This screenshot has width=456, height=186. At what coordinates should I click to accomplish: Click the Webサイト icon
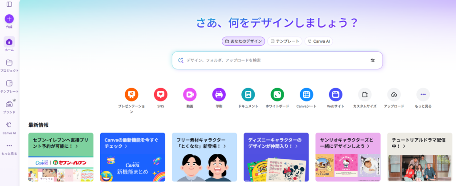point(336,94)
